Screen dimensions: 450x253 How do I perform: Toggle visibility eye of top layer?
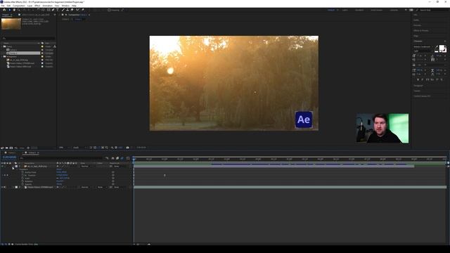(2, 166)
